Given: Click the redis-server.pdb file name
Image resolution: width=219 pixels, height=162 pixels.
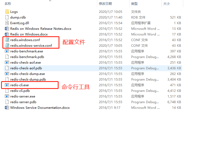Looking at the screenshot, I should click(x=23, y=102).
